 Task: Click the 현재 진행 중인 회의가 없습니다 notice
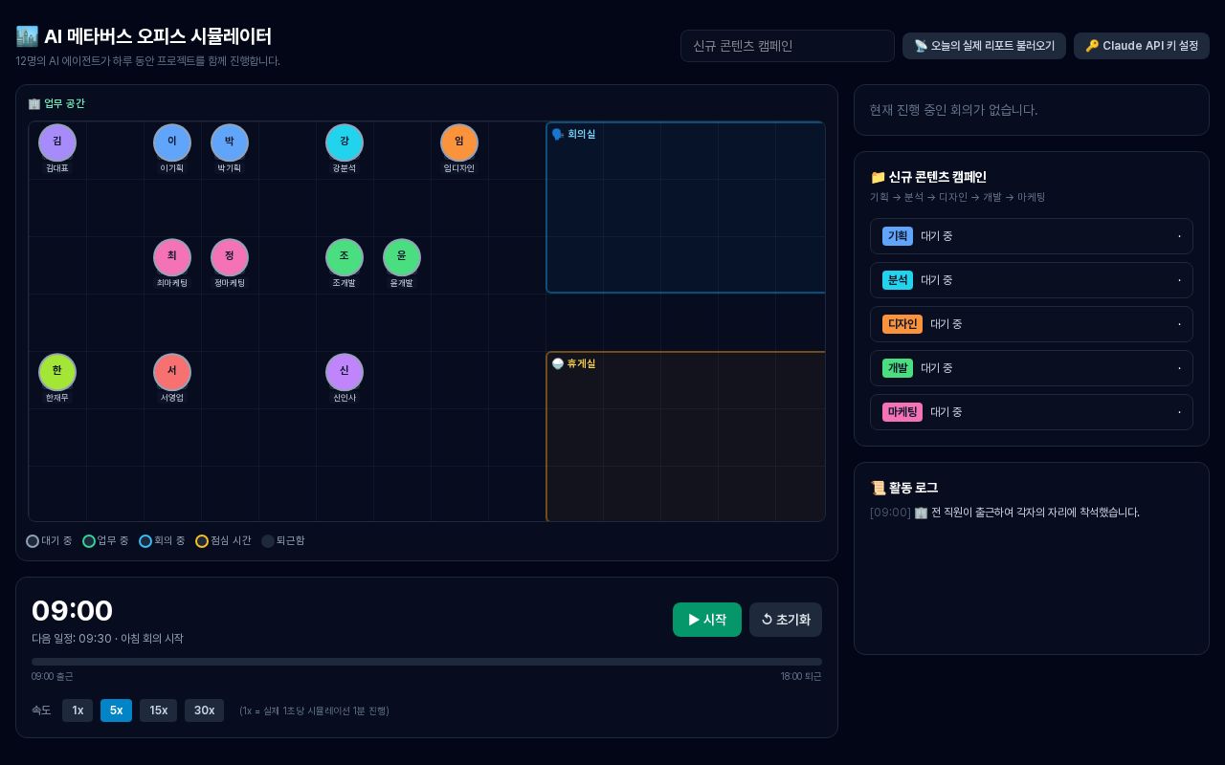(953, 110)
